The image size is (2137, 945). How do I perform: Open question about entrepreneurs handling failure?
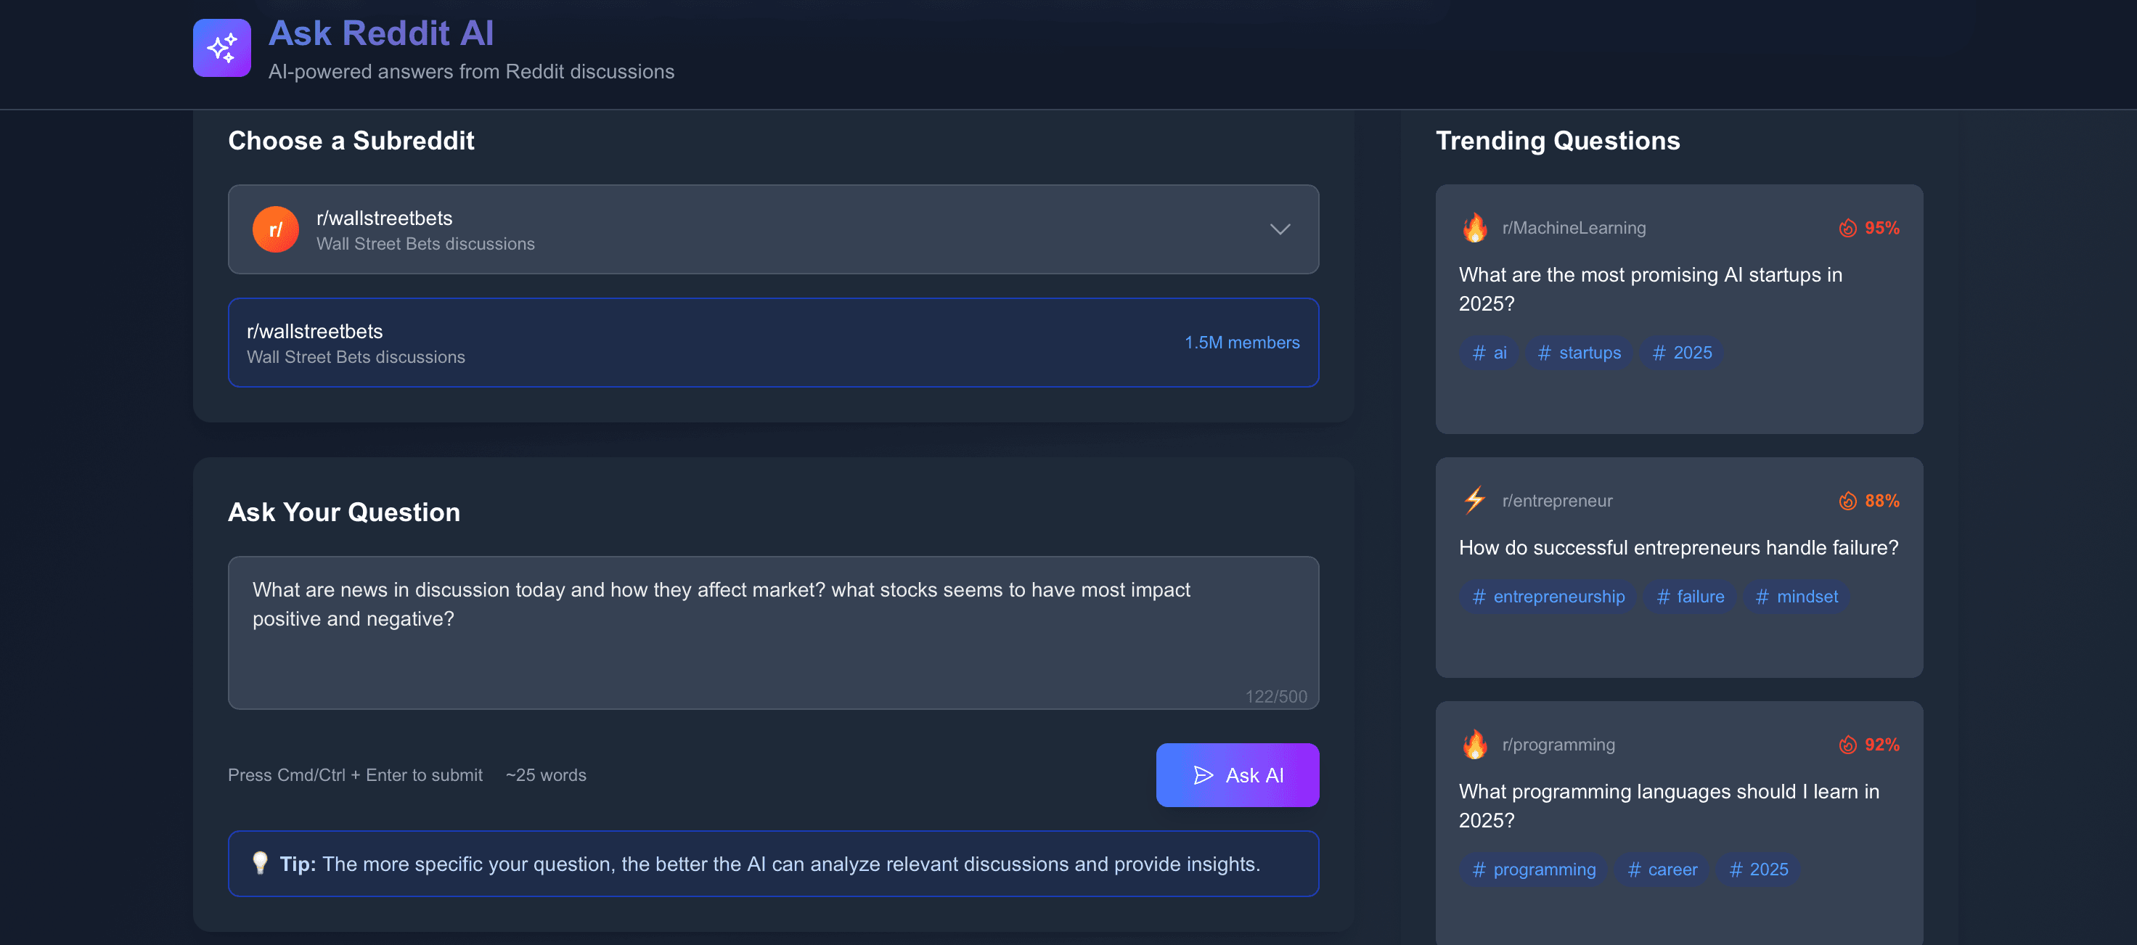tap(1678, 547)
